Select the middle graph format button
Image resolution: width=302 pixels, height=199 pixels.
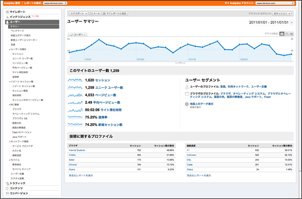tap(287, 34)
